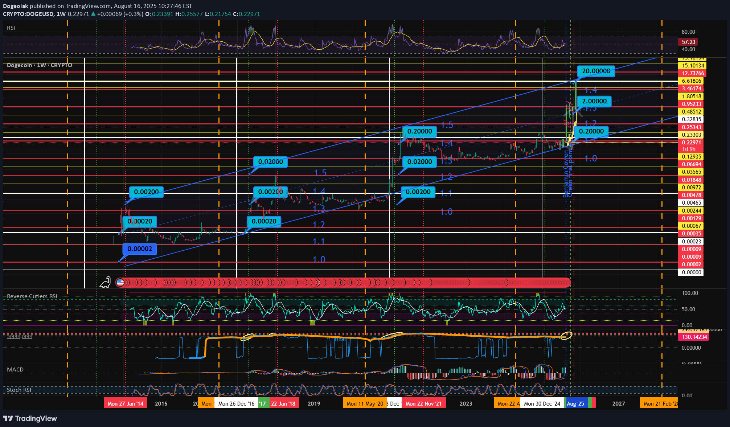Click the 1.80518 price axis label

[691, 97]
